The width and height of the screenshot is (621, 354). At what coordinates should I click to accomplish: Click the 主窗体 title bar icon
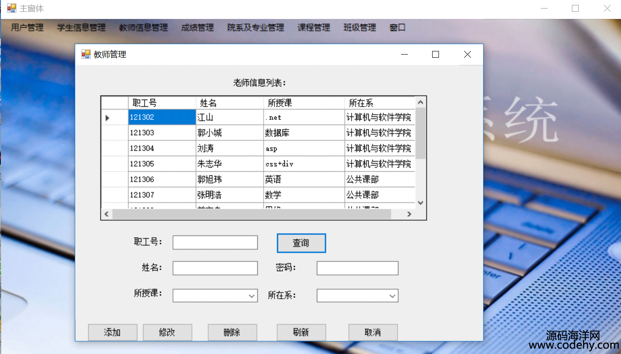pyautogui.click(x=12, y=8)
